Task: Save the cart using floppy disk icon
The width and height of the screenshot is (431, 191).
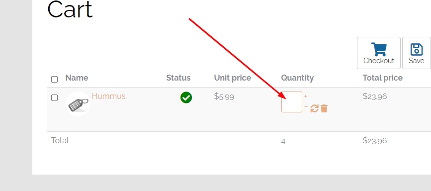Action: (x=417, y=53)
